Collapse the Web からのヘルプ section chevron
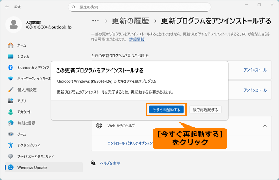Viewport: 279px width, 180px height. [x=265, y=126]
